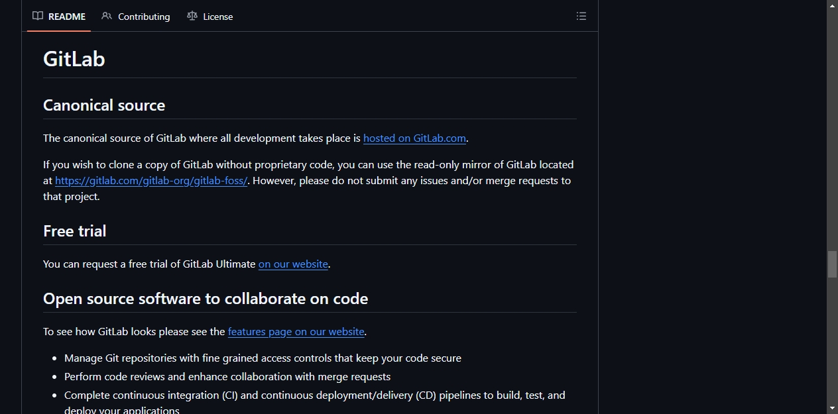Switch to the License tab
The image size is (838, 414).
coord(210,16)
